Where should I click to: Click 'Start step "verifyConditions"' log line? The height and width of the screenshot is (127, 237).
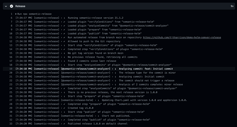(112, 45)
